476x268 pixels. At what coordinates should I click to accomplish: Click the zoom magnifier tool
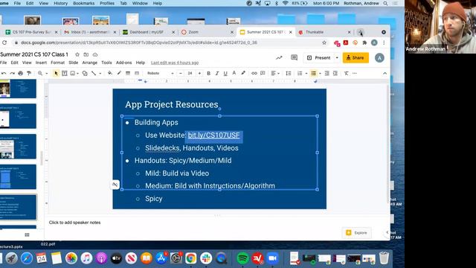(x=40, y=73)
